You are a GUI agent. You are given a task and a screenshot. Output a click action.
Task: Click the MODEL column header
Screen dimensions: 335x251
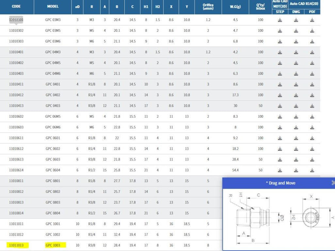(53, 7)
